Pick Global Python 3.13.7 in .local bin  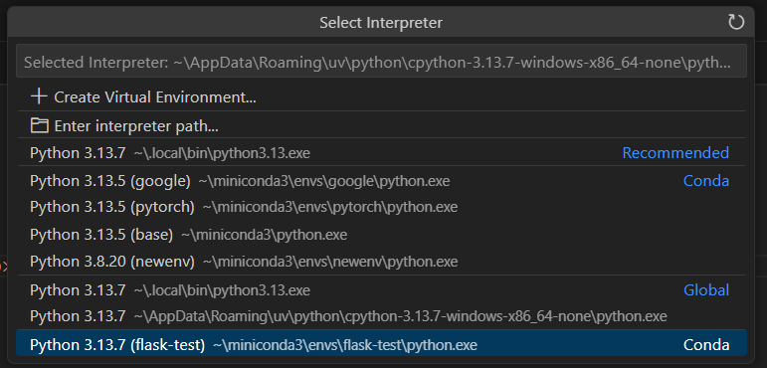point(381,290)
